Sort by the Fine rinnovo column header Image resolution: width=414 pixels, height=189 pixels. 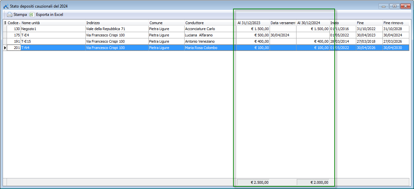(395, 23)
